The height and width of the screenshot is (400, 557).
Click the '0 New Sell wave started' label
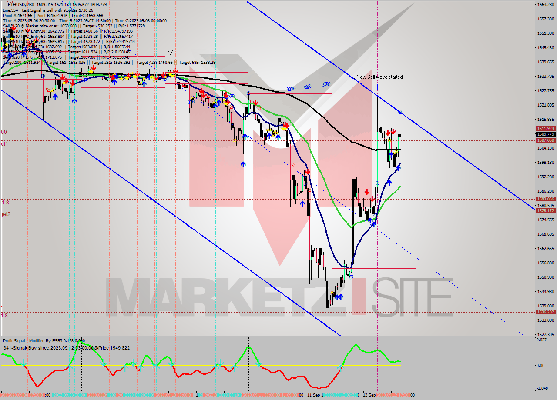coord(378,77)
